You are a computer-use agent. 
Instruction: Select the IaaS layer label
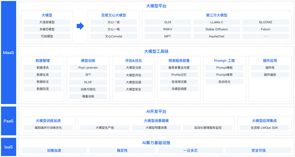coord(8,147)
